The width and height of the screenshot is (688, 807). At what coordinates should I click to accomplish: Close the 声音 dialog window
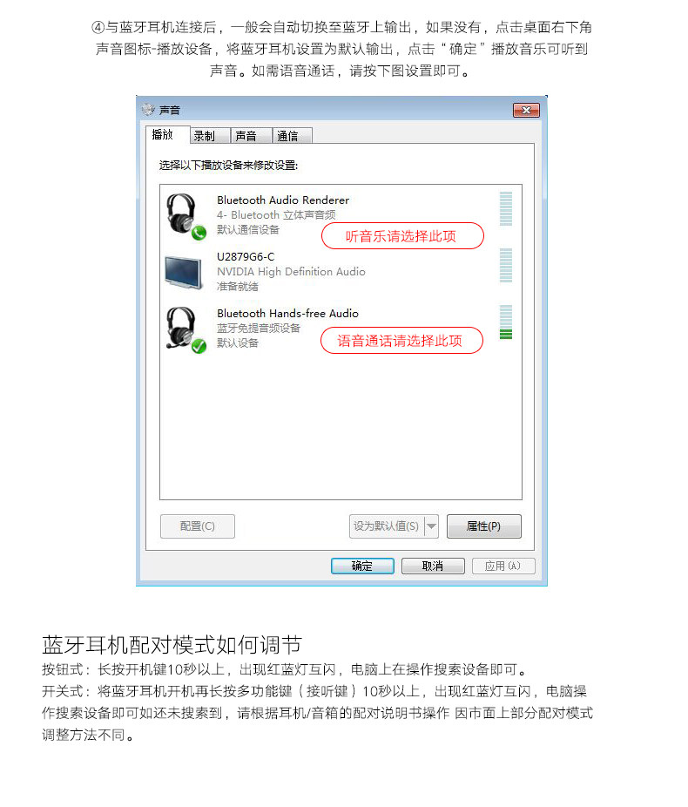(x=526, y=110)
